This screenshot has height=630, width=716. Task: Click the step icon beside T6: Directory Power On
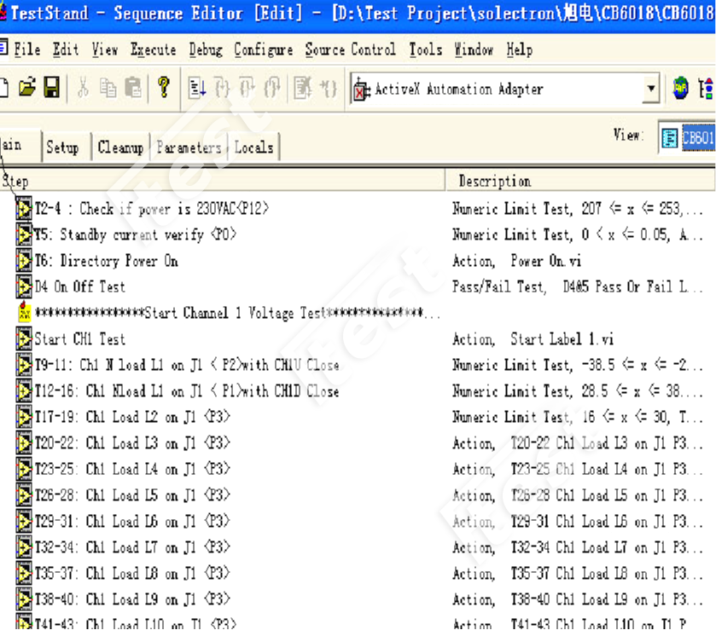pyautogui.click(x=24, y=261)
